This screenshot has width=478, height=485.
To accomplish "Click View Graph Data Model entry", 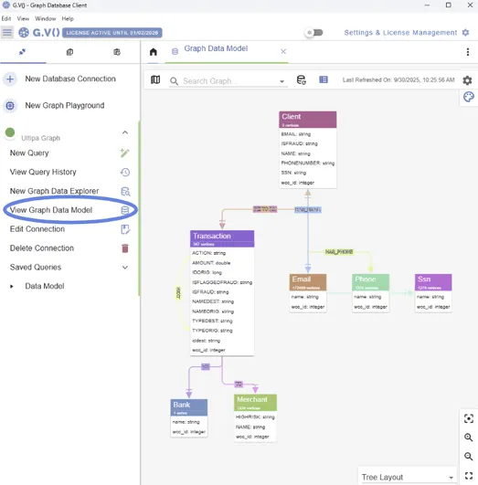I will (51, 210).
